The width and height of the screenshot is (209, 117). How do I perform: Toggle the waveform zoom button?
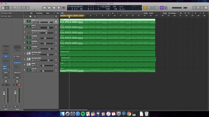click(x=181, y=13)
